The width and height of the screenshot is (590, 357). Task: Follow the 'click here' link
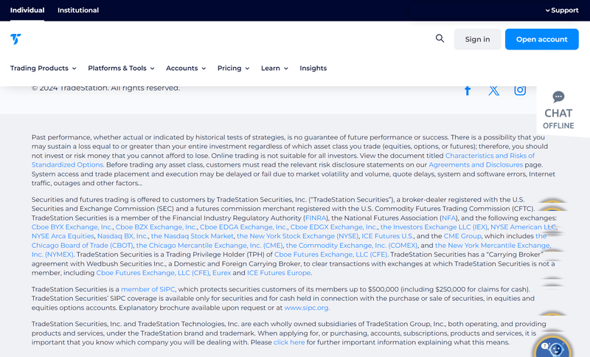(289, 342)
